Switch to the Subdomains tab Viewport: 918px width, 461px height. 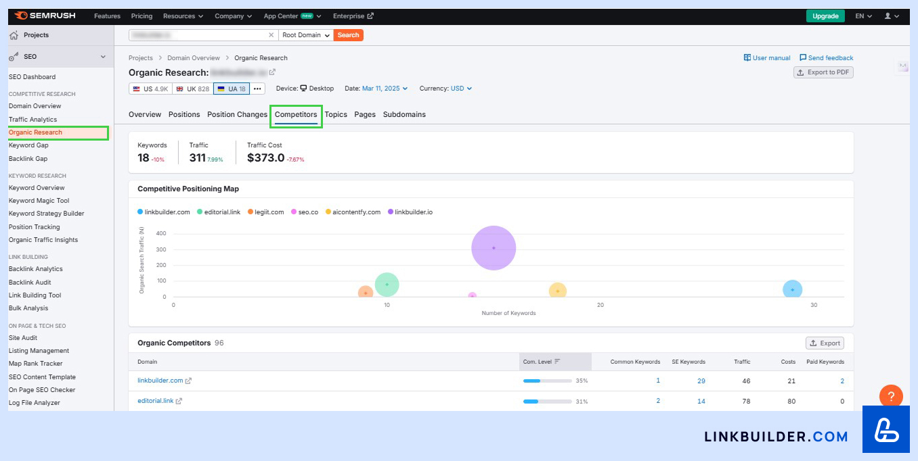click(404, 114)
